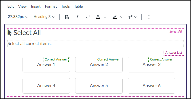This screenshot has height=99, width=191.
Task: Click the Correct Answer tag on Answer 3
Action: pos(161,59)
